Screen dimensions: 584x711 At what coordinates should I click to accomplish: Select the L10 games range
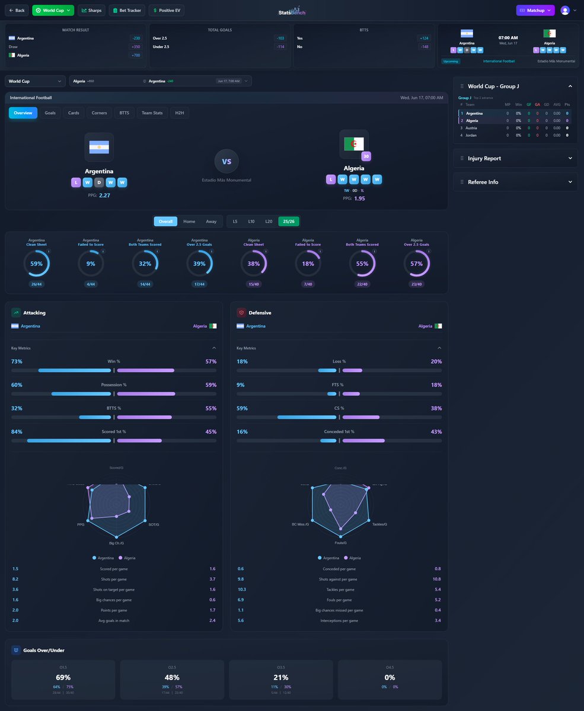[x=251, y=221]
